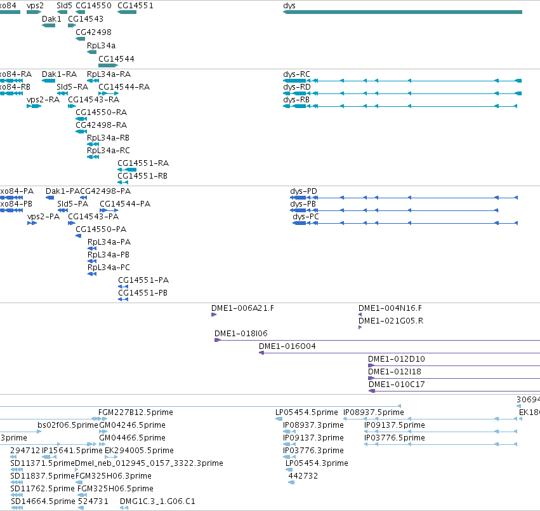Click CG14551-PA protein label

[143, 280]
